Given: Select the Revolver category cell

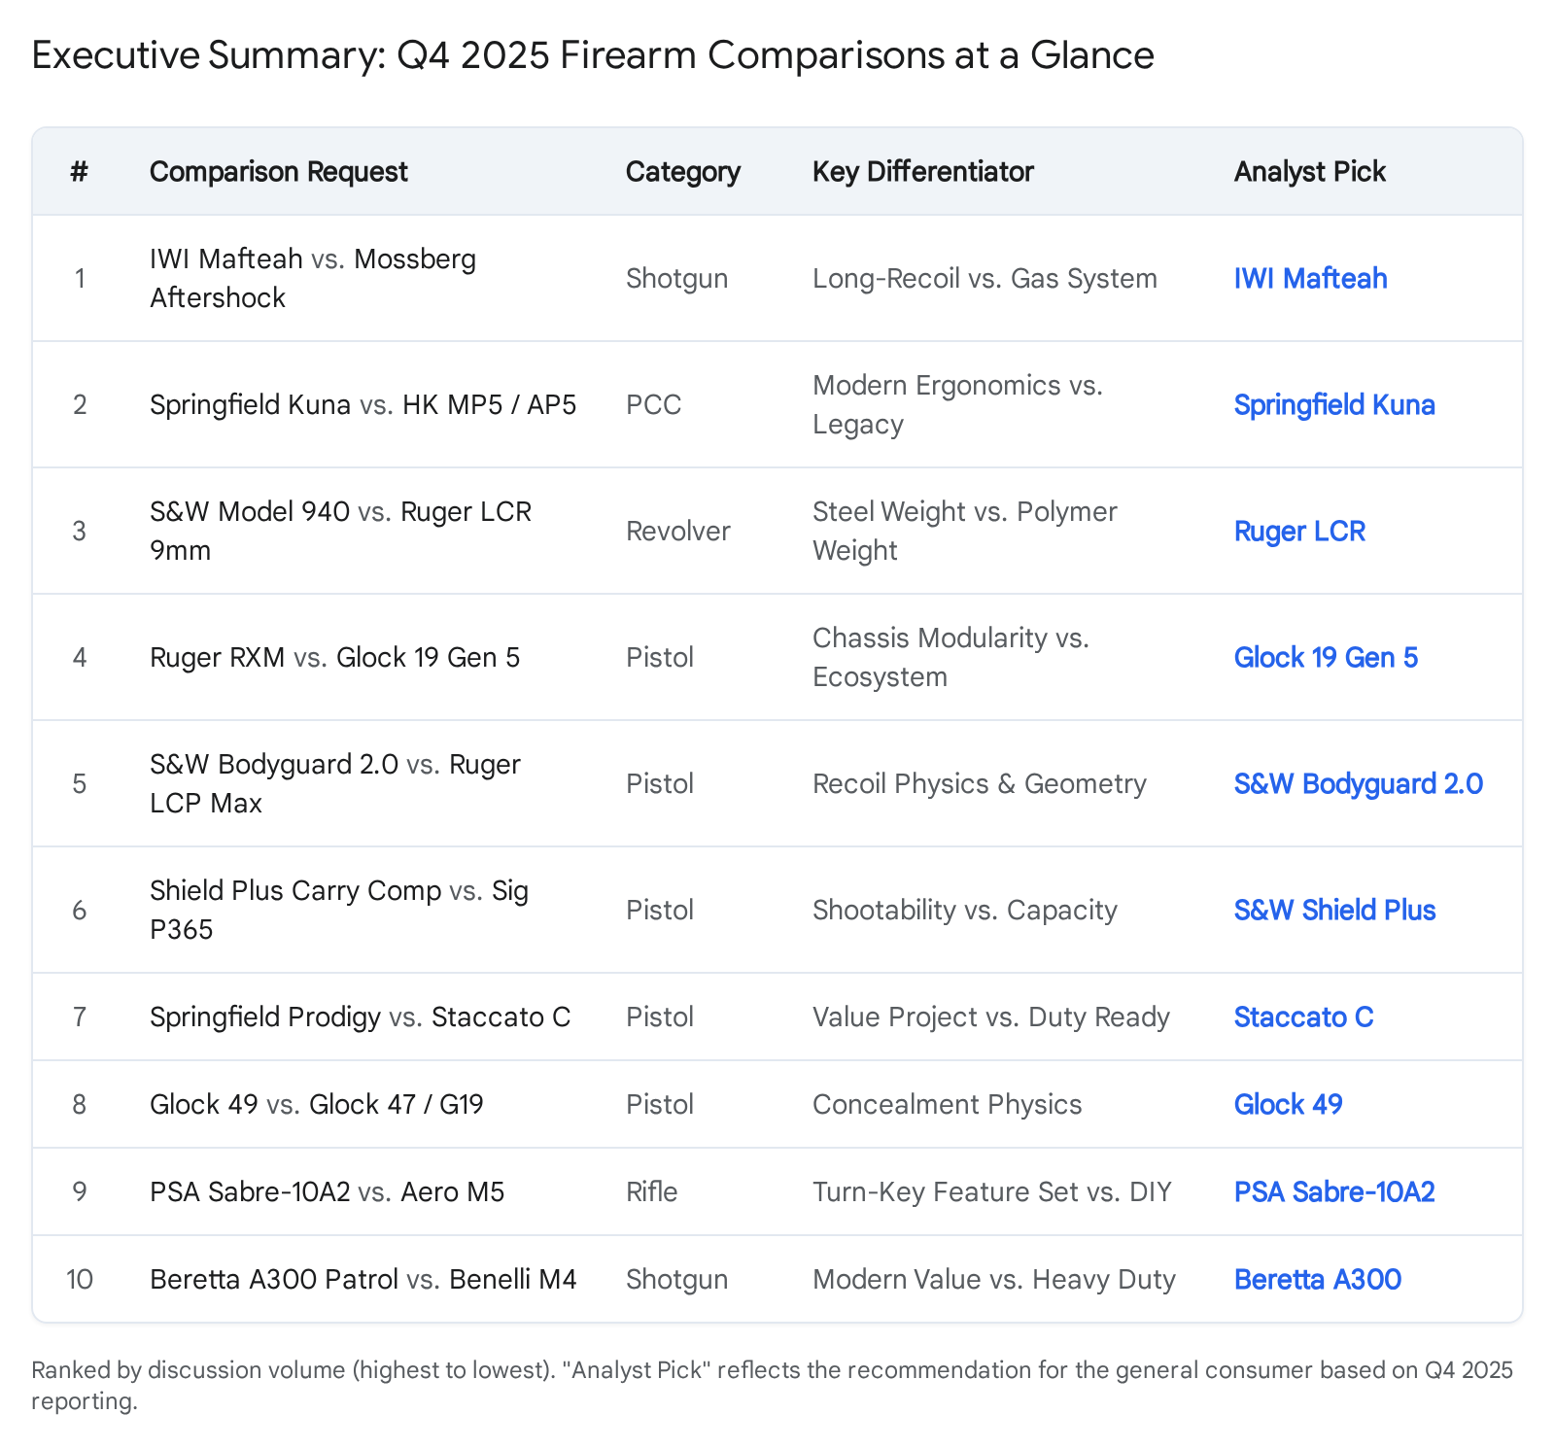Looking at the screenshot, I should point(677,532).
